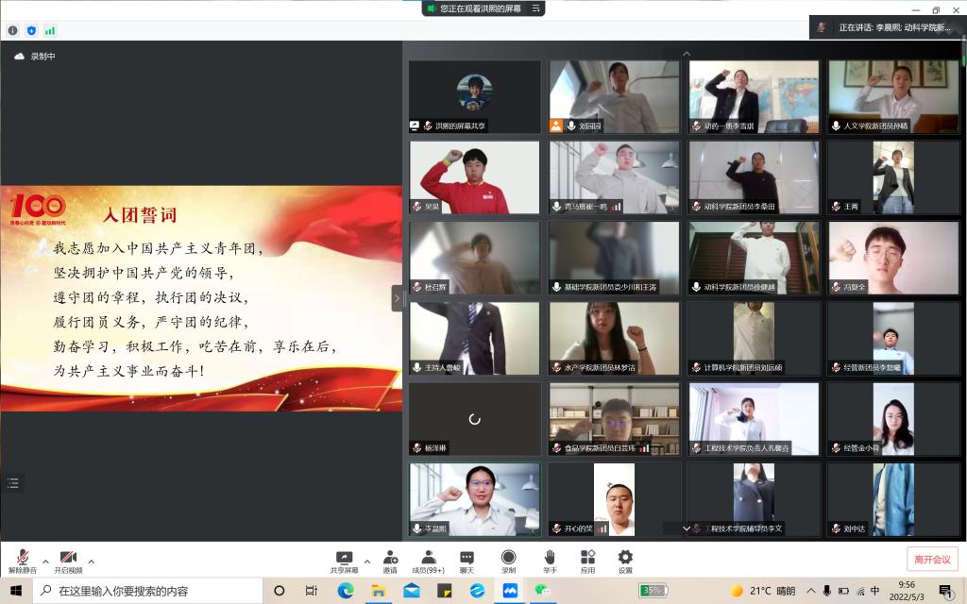This screenshot has width=967, height=604.
Task: Open the 聊天 chat panel
Action: 467,561
